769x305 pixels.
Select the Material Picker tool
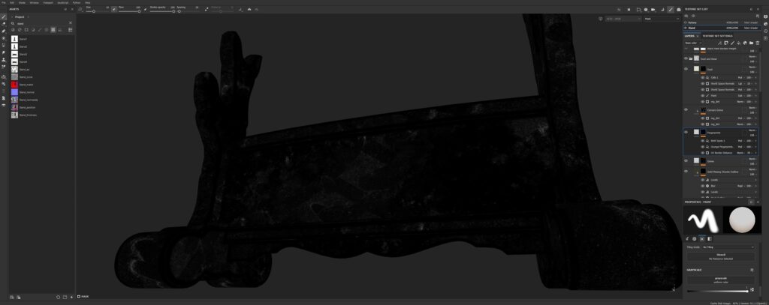[4, 67]
